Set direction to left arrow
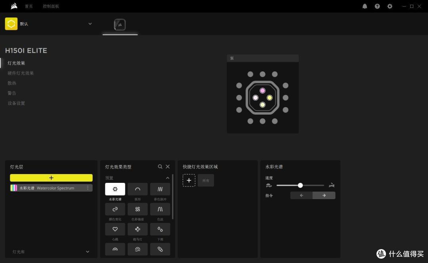 click(301, 195)
